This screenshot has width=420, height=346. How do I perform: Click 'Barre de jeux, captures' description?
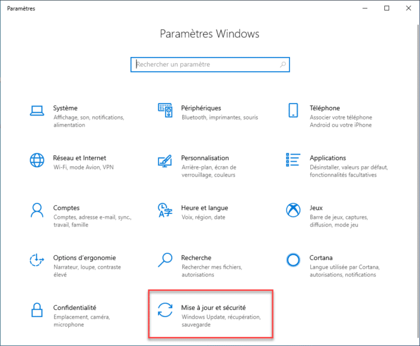click(x=339, y=221)
